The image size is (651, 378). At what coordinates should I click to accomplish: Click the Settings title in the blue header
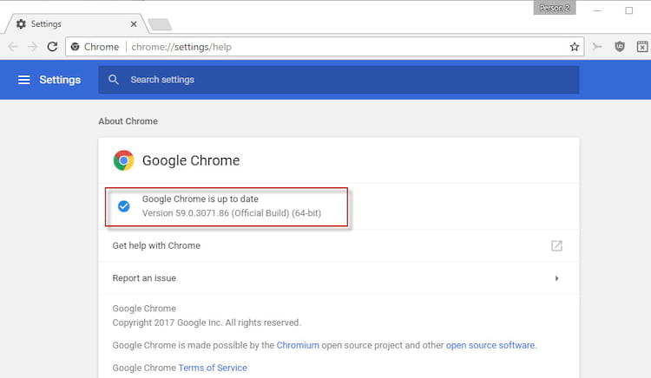(x=60, y=80)
